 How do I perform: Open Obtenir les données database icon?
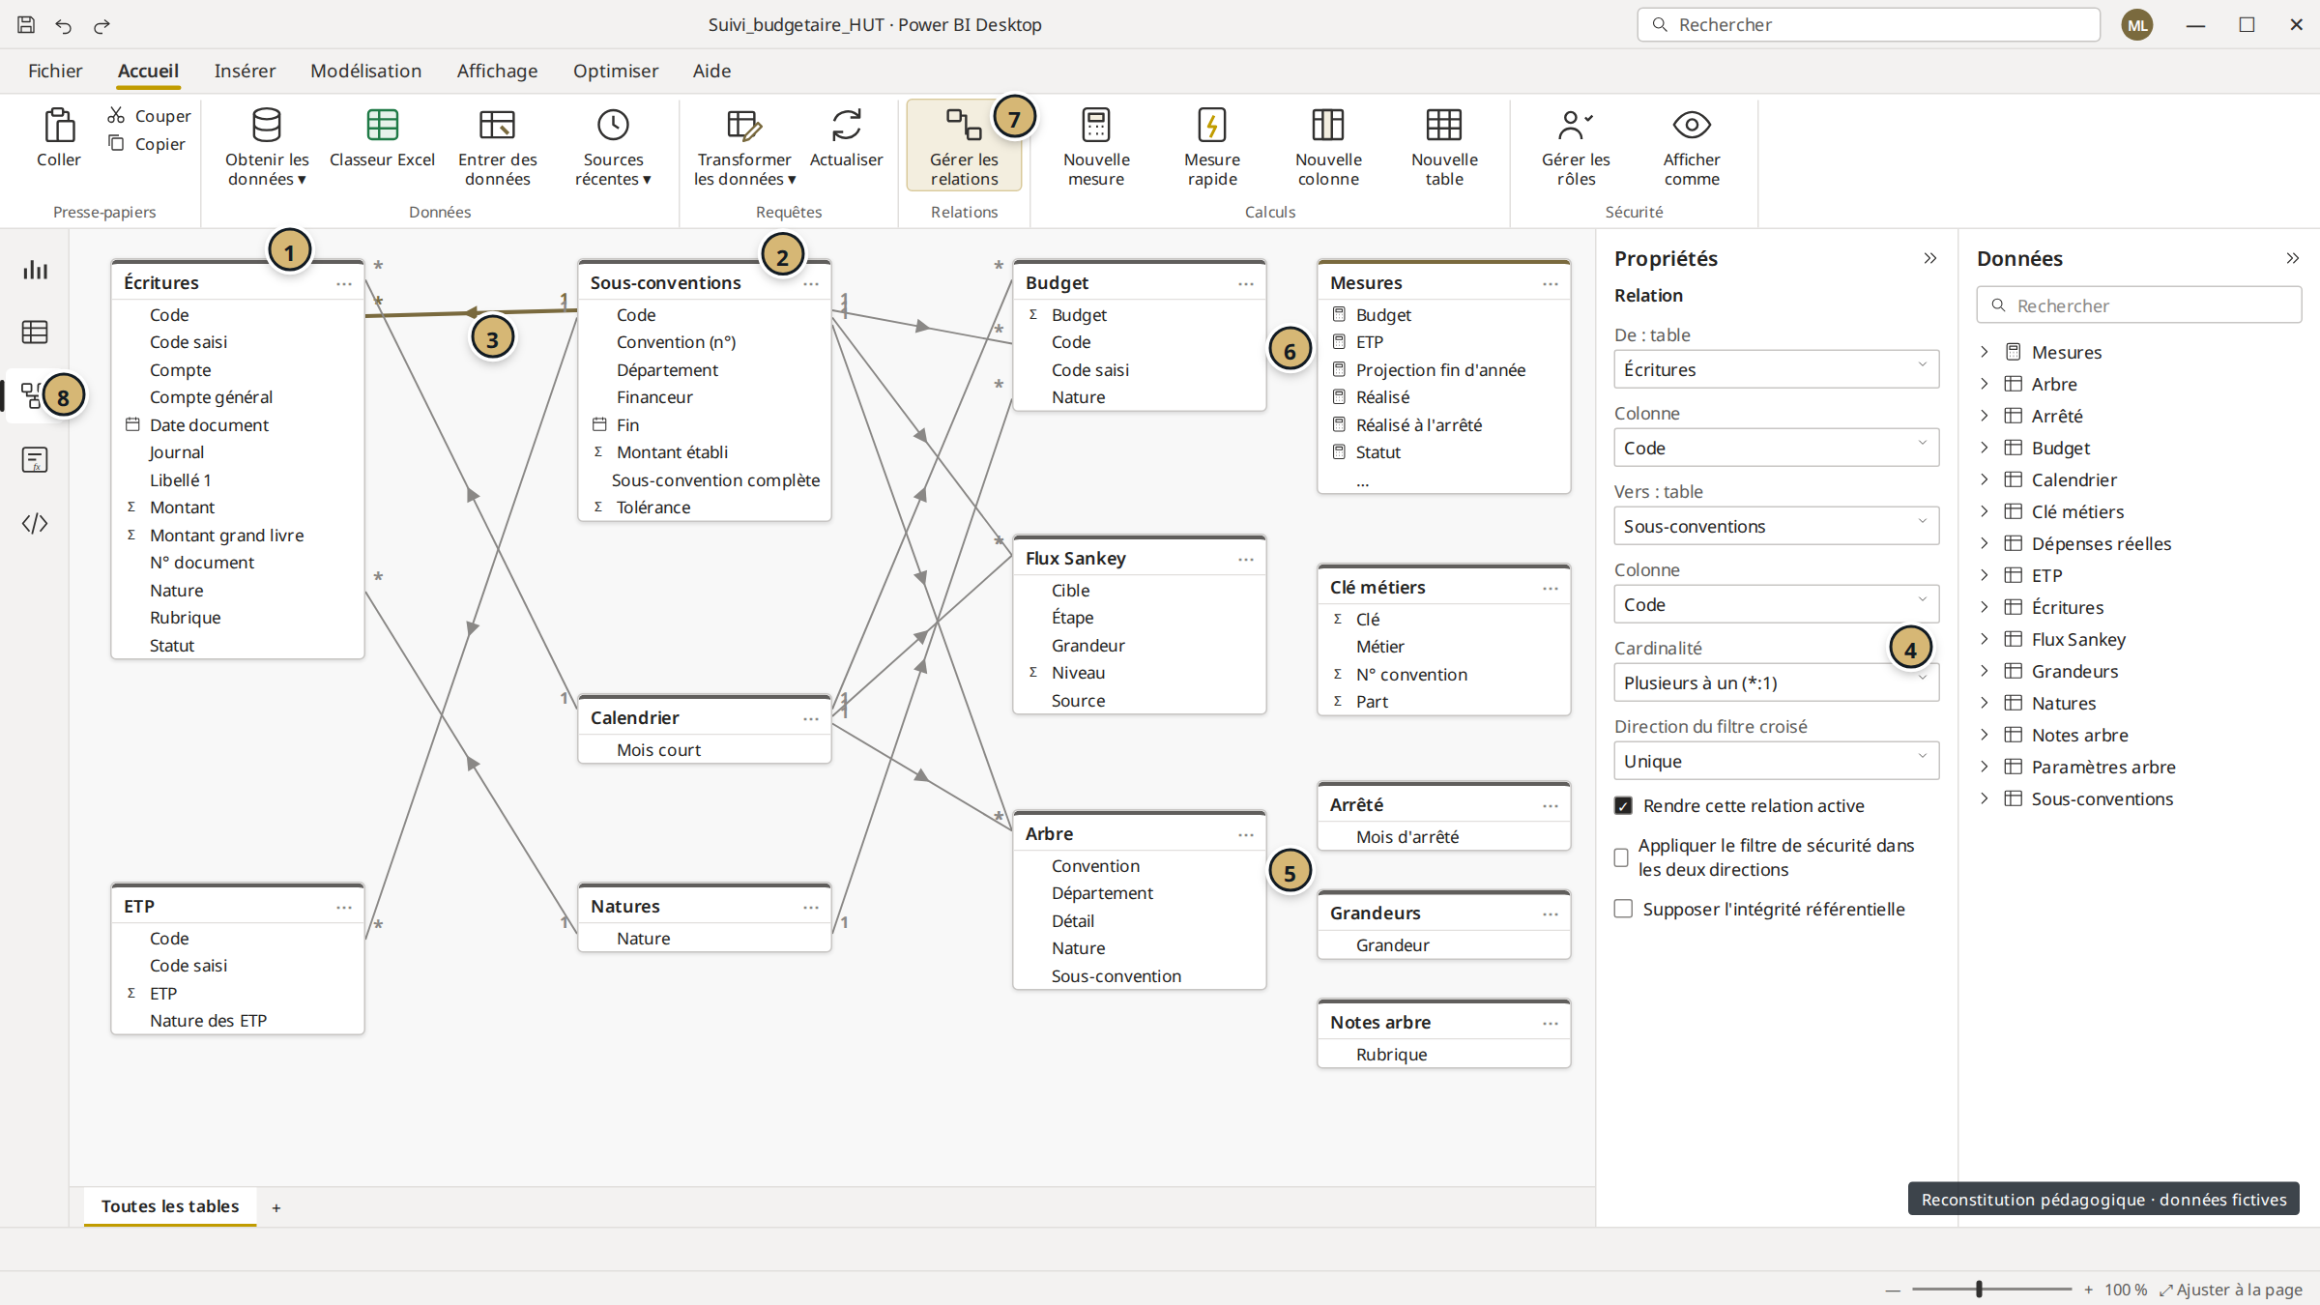tap(267, 126)
